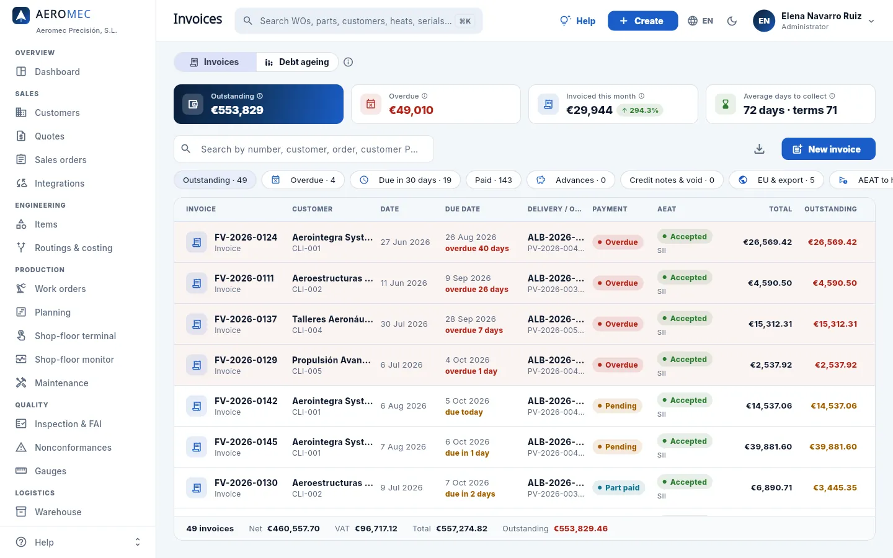Select the Invoices tab
Screen dimensions: 893x558
click(x=215, y=62)
